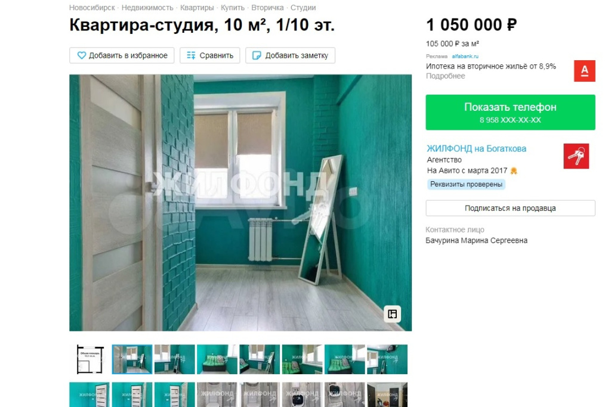Open the alfabank.ru ad link
The height and width of the screenshot is (407, 611).
point(465,57)
